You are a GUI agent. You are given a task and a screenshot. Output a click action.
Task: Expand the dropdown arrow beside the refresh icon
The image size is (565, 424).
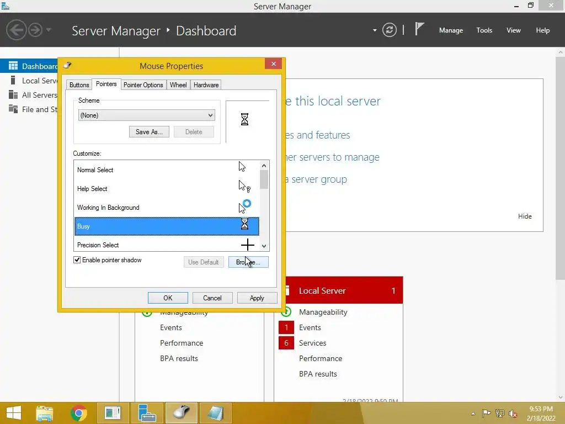pos(375,30)
